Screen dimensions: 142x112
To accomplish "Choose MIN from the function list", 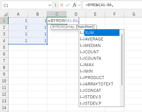I will [x=99, y=71].
